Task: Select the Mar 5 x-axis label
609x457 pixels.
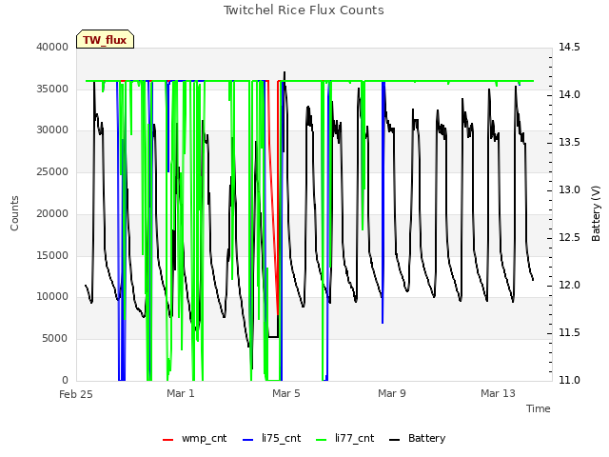Action: [286, 393]
